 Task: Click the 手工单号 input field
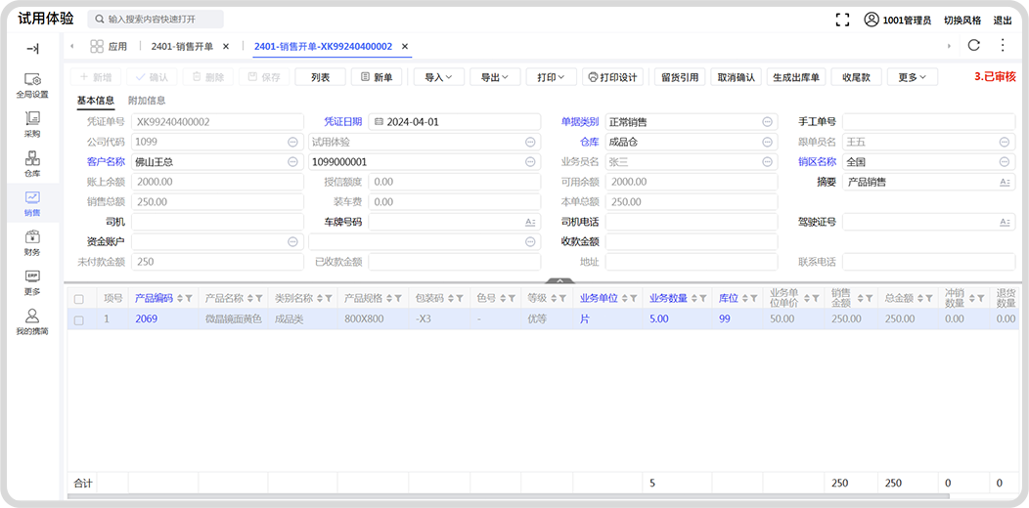[x=928, y=122]
